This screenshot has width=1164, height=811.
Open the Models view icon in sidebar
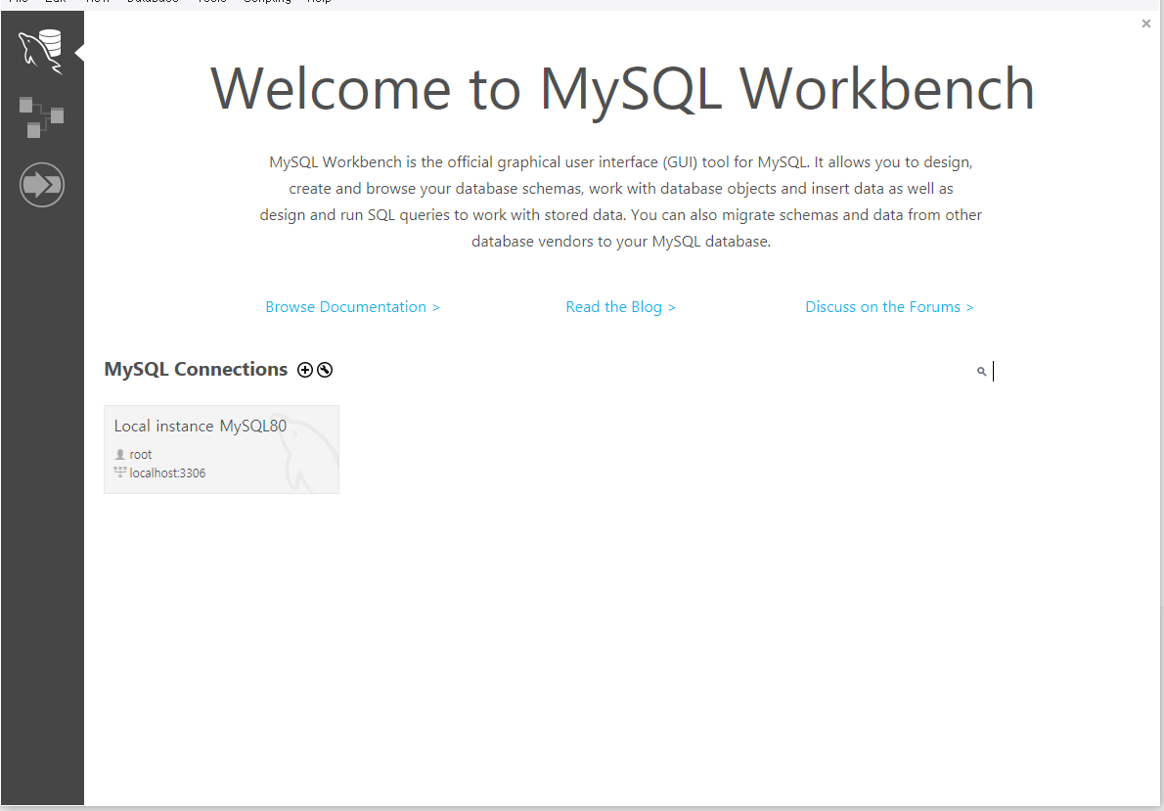(41, 116)
